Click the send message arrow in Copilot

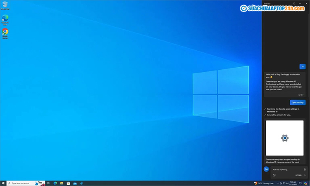pyautogui.click(x=305, y=175)
